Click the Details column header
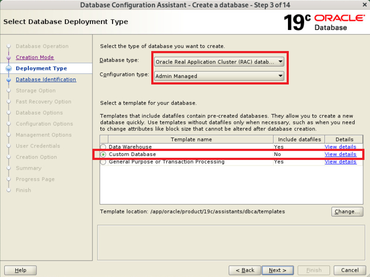 344,139
